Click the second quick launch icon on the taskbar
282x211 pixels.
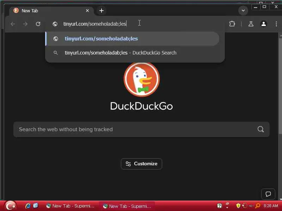[36, 206]
